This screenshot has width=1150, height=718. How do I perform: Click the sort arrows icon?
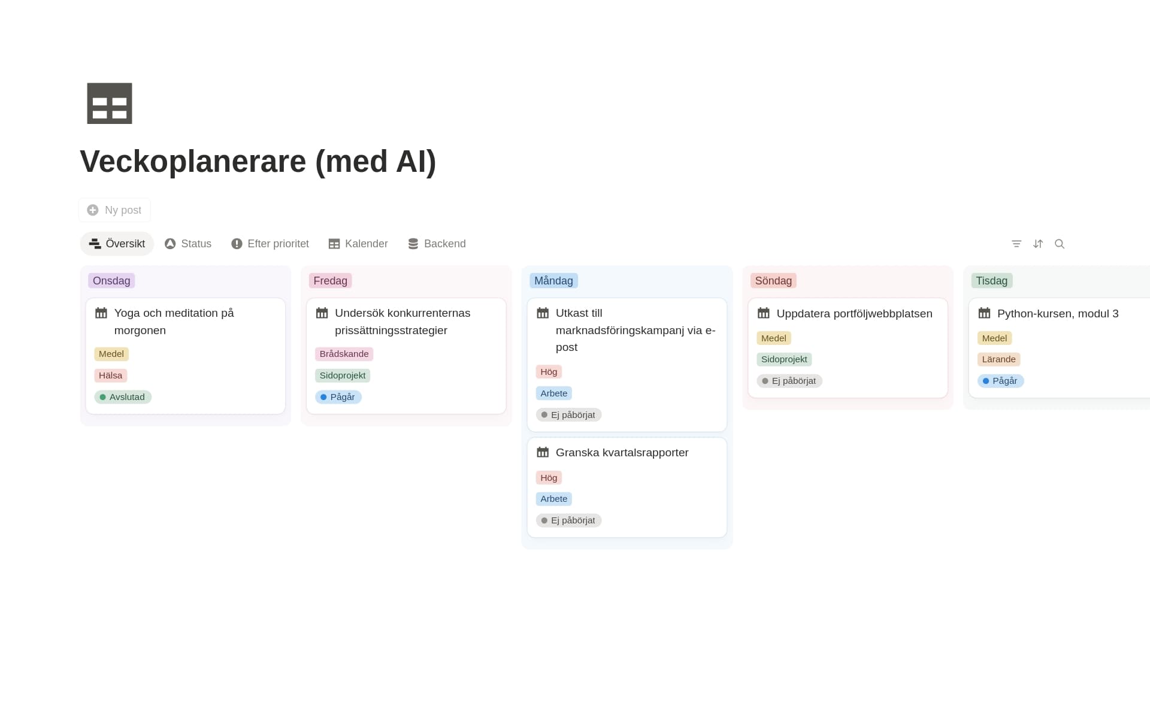coord(1038,244)
